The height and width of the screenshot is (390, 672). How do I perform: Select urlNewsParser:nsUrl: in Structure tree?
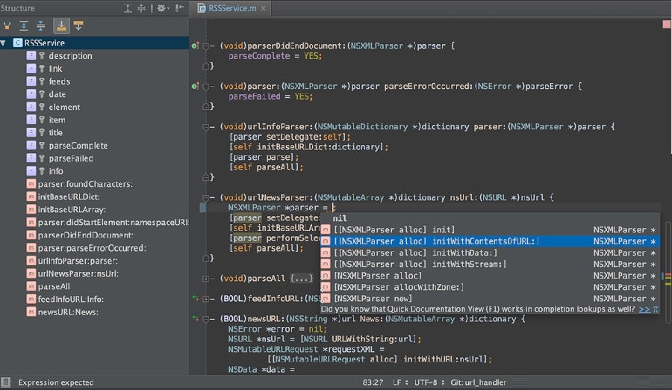tap(78, 273)
